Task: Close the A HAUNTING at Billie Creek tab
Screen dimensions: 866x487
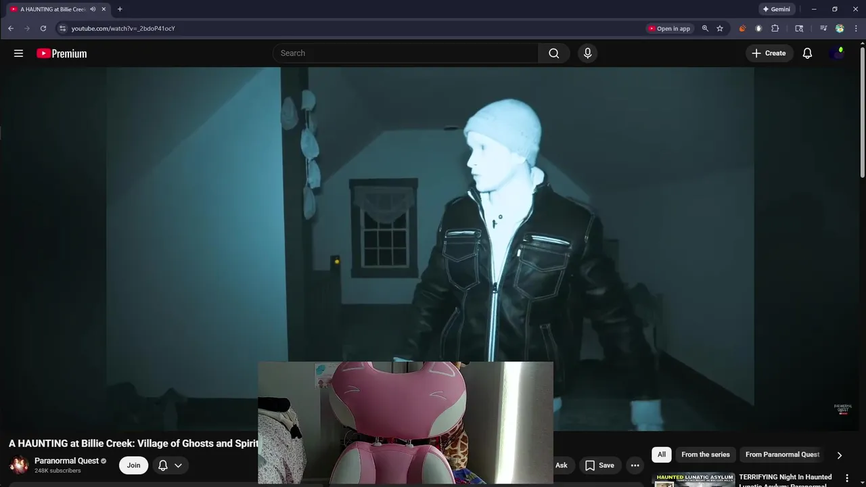Action: pos(104,9)
